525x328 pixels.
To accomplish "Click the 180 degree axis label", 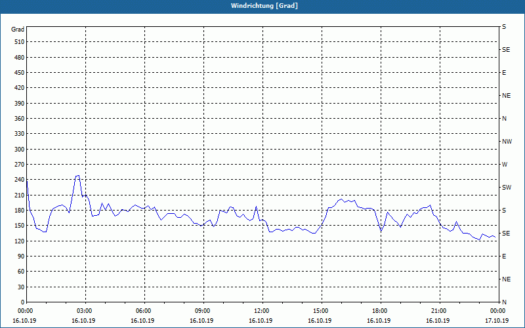I will click(20, 211).
